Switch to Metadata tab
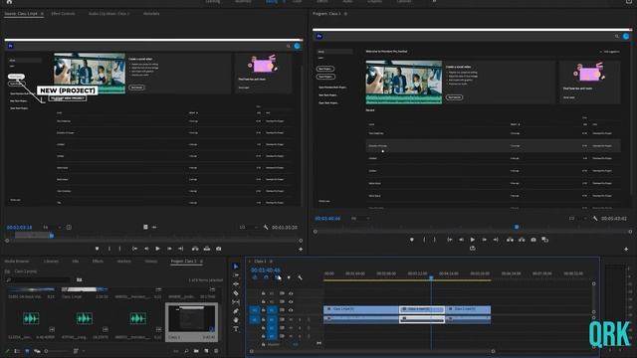Screen dimensions: 637x358 coord(151,13)
